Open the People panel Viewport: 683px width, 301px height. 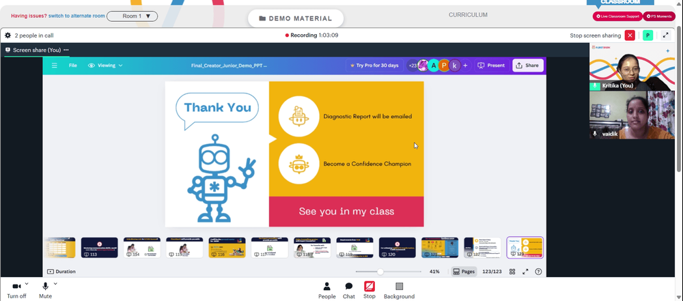tap(326, 291)
